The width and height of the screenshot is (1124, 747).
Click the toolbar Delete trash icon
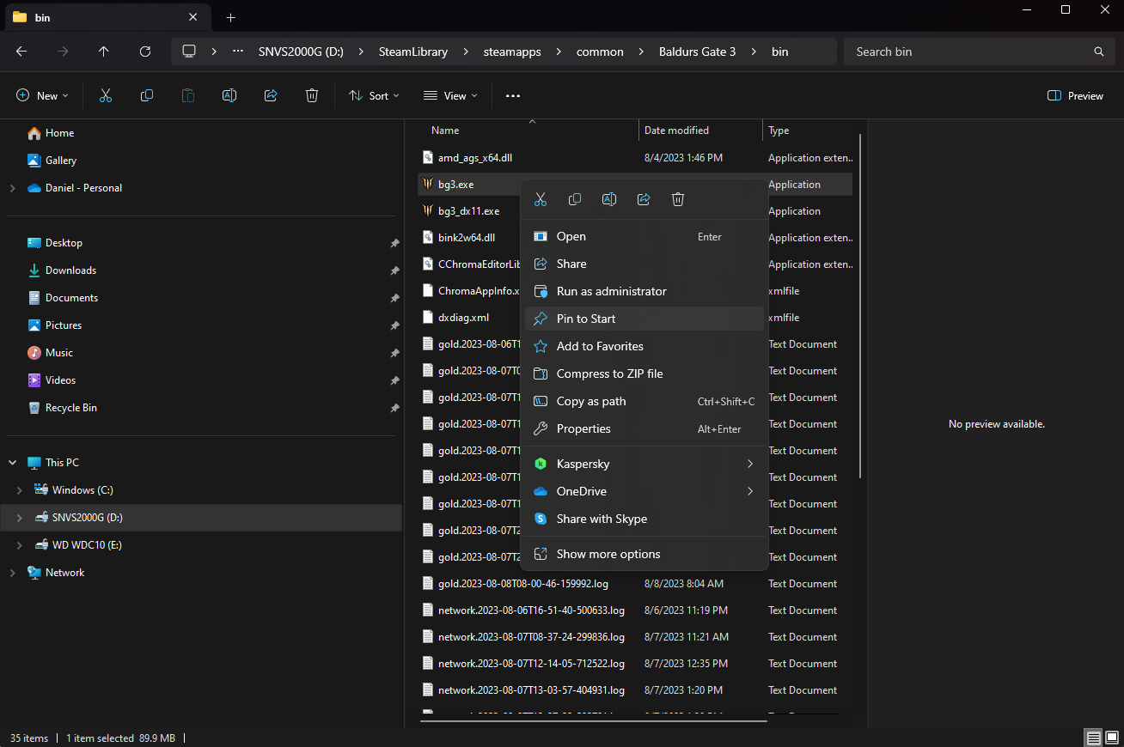pyautogui.click(x=312, y=95)
